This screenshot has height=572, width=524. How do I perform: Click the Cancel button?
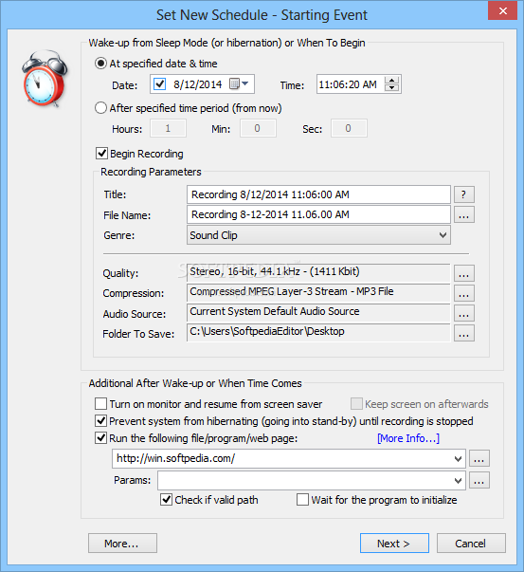click(471, 544)
